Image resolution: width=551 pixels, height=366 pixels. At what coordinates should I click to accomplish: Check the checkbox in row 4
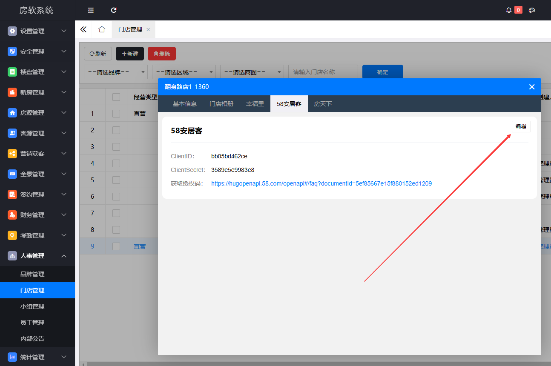[116, 163]
